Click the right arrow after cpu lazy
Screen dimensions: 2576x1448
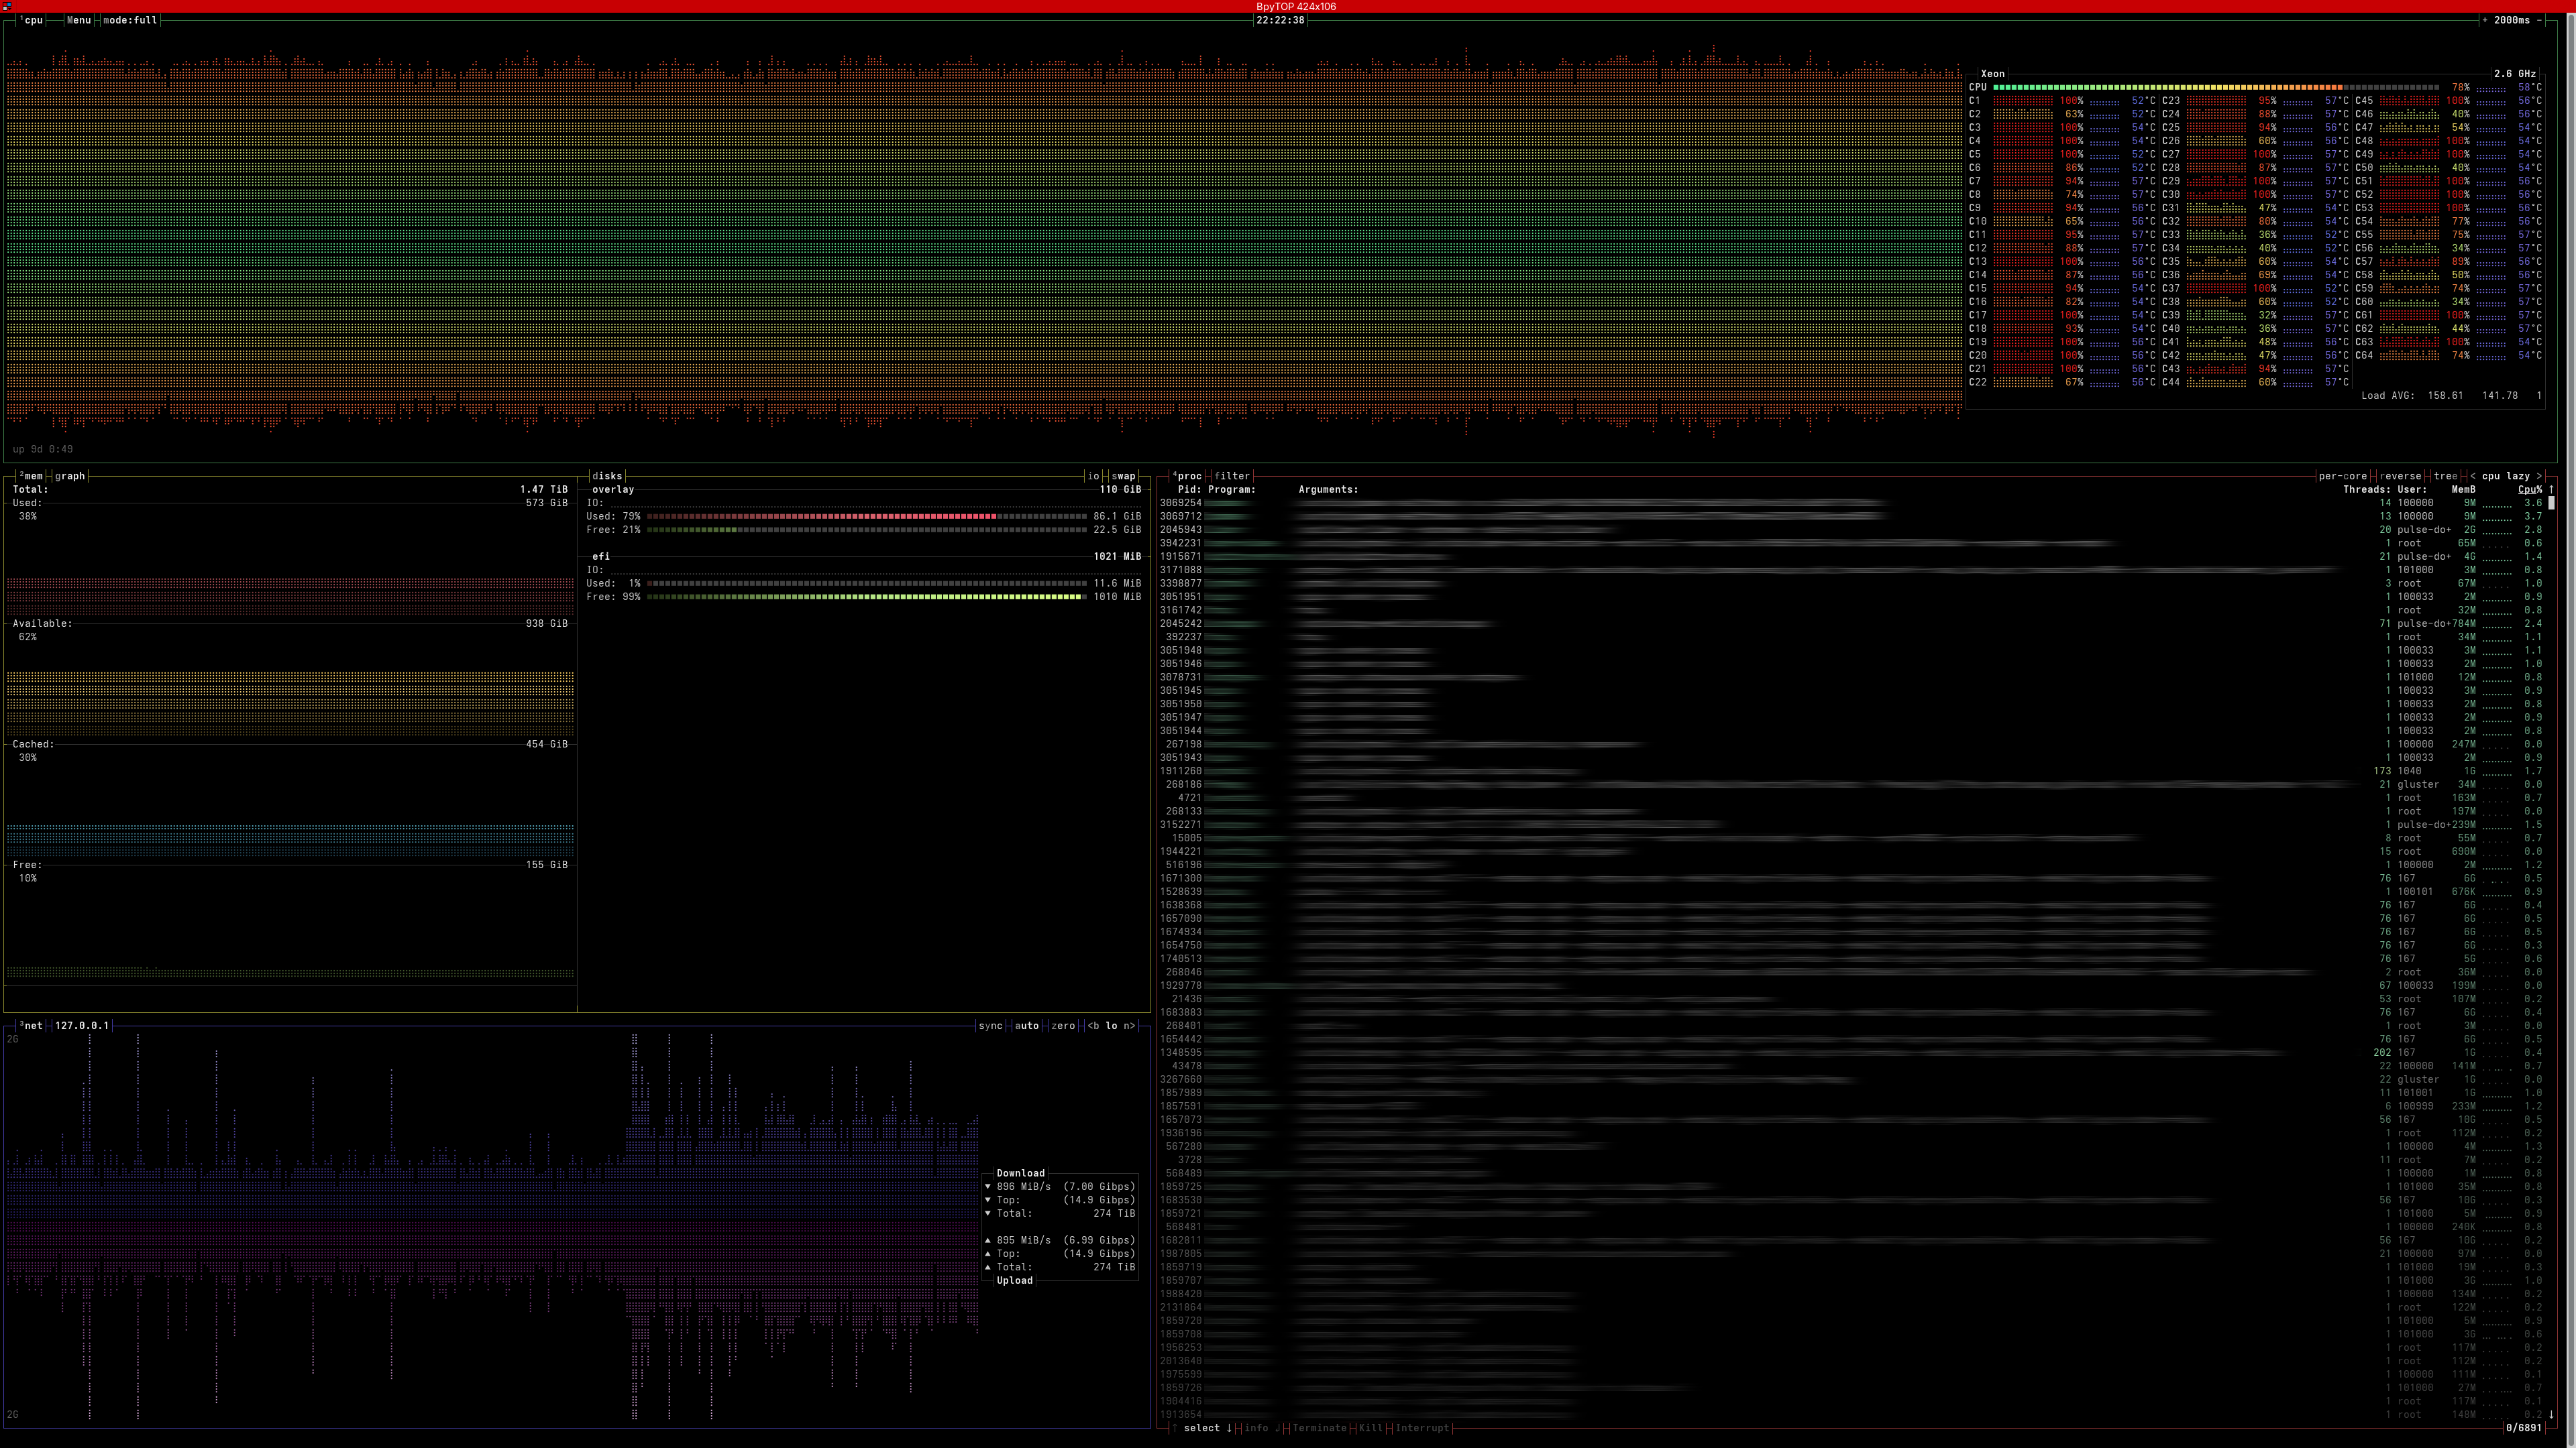click(x=2539, y=476)
